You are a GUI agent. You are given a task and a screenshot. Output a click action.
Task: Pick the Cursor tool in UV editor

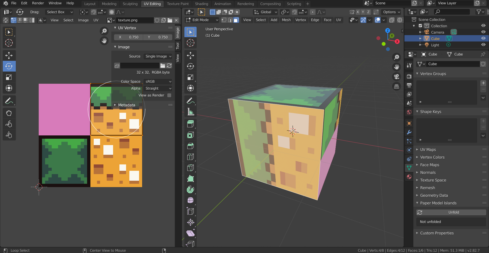[9, 43]
